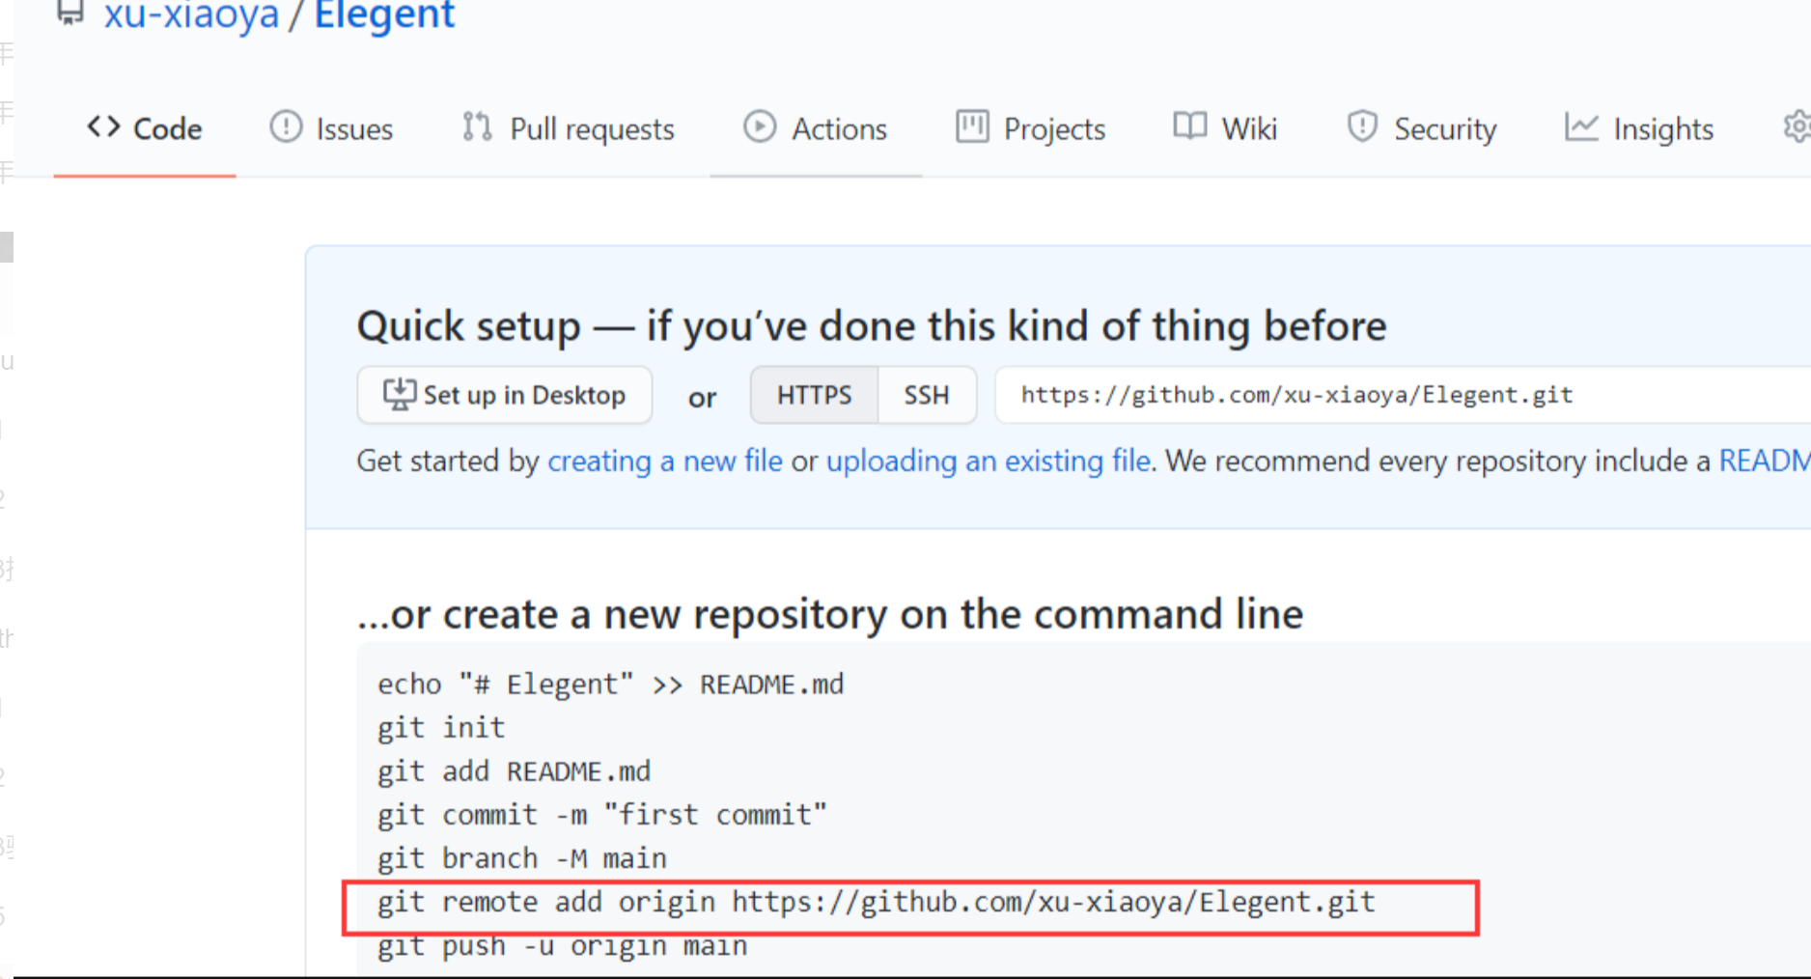Screen dimensions: 1811x979
Task: Follow the README link
Action: (1765, 462)
